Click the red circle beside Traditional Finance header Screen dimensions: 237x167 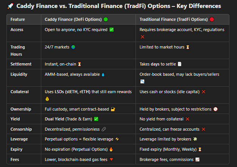212,19
